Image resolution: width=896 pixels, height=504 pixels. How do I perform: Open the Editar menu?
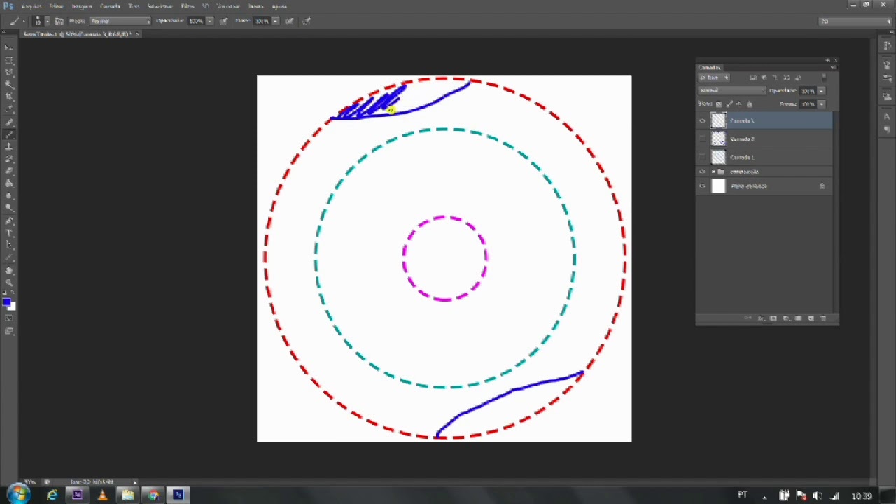pos(56,6)
